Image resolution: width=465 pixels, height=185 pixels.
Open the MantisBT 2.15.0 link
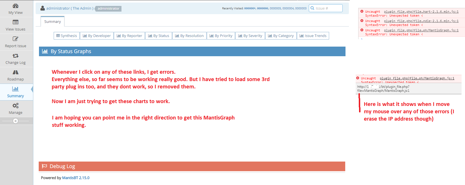pos(76,178)
